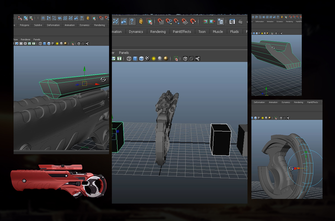335x221 pixels.
Task: Toggle curves selection mask in left screenshot
Action: pyautogui.click(x=54, y=18)
